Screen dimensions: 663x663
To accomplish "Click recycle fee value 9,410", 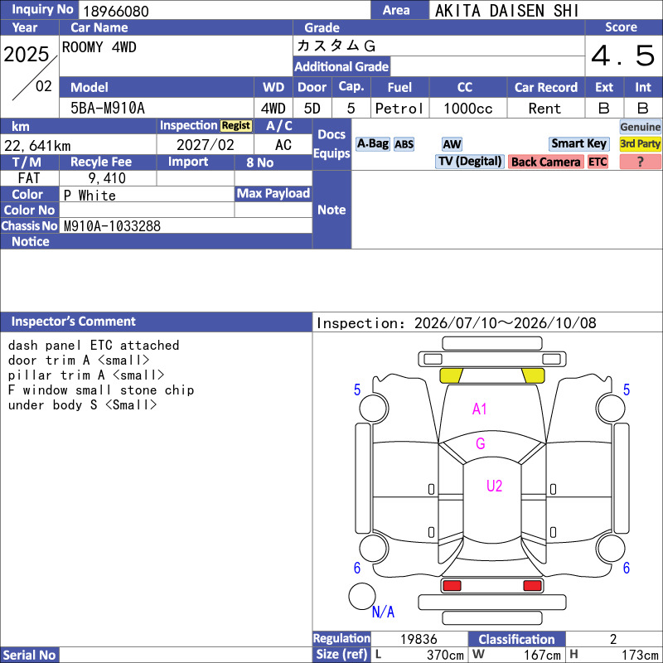I will [x=107, y=178].
